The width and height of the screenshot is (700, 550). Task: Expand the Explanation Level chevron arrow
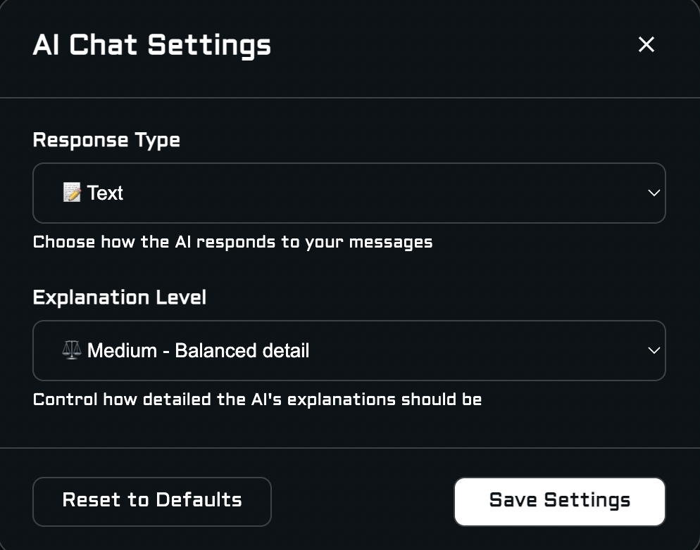[654, 351]
